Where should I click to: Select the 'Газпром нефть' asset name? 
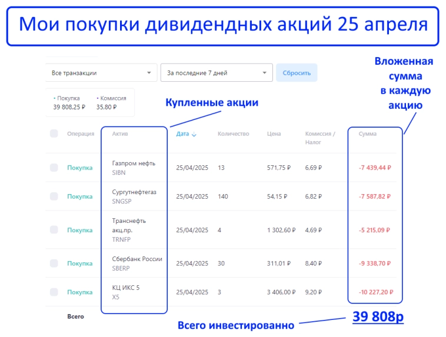point(134,164)
